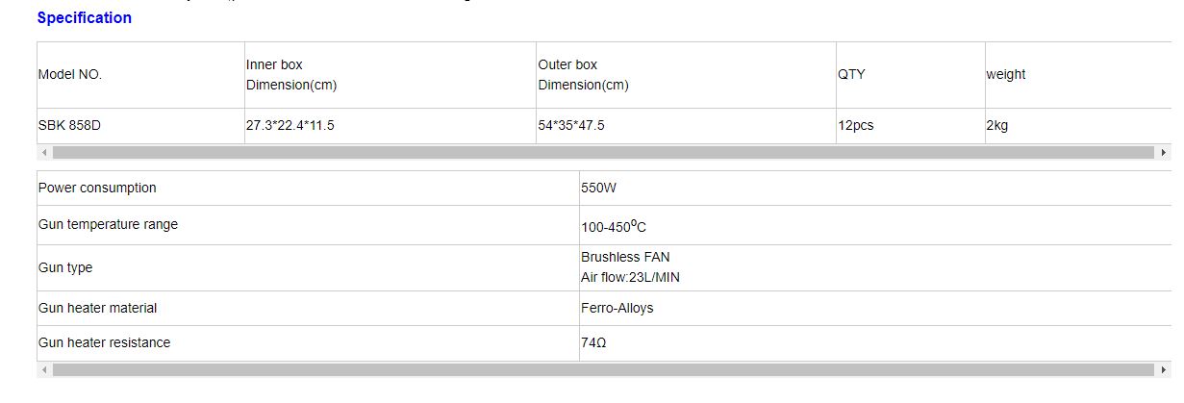The image size is (1184, 403).
Task: Select the Inner box Dimension header cell
Action: (390, 75)
